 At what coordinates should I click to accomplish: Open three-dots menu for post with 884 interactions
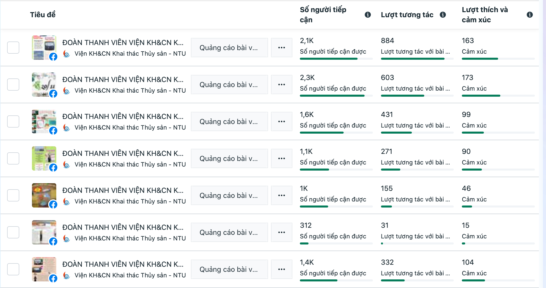click(281, 48)
